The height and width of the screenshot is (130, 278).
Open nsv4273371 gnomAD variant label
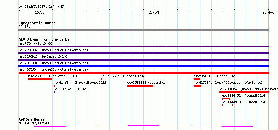(x=228, y=83)
